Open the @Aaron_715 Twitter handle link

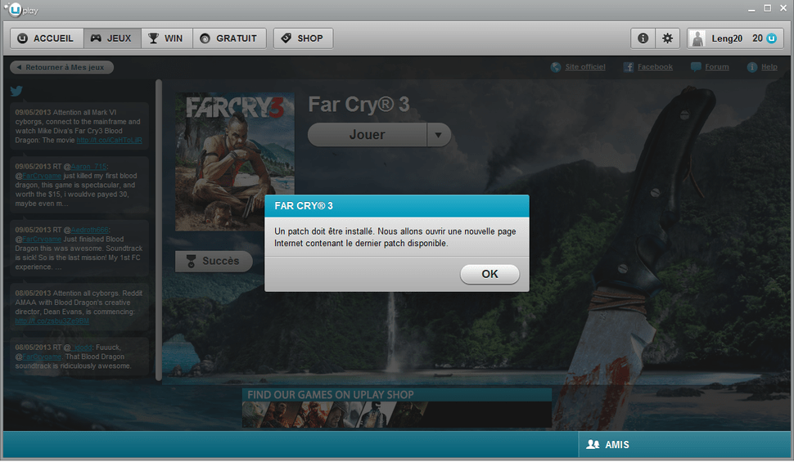pyautogui.click(x=88, y=167)
